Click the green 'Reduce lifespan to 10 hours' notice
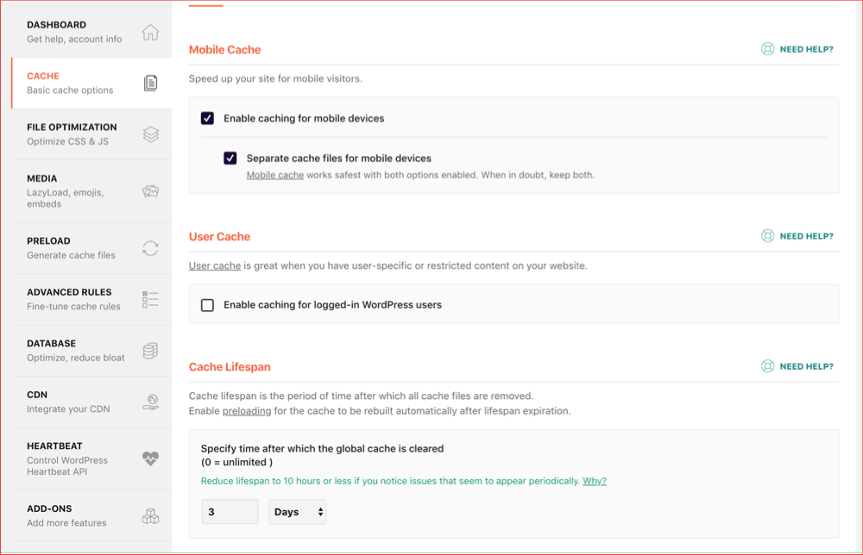The width and height of the screenshot is (863, 555). pos(390,481)
